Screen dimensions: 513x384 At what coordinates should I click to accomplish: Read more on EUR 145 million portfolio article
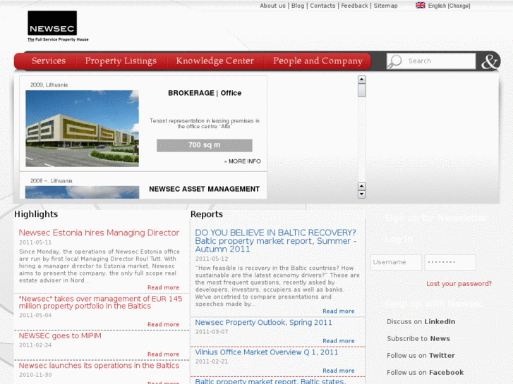click(x=163, y=325)
